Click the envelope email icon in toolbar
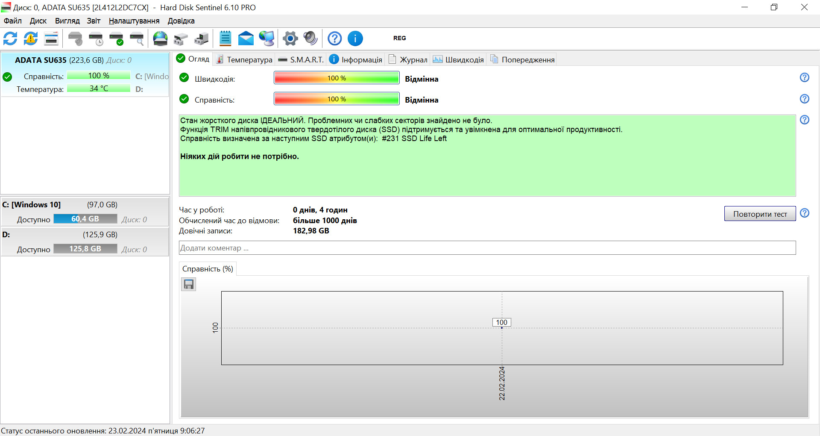The image size is (820, 436). 246,38
